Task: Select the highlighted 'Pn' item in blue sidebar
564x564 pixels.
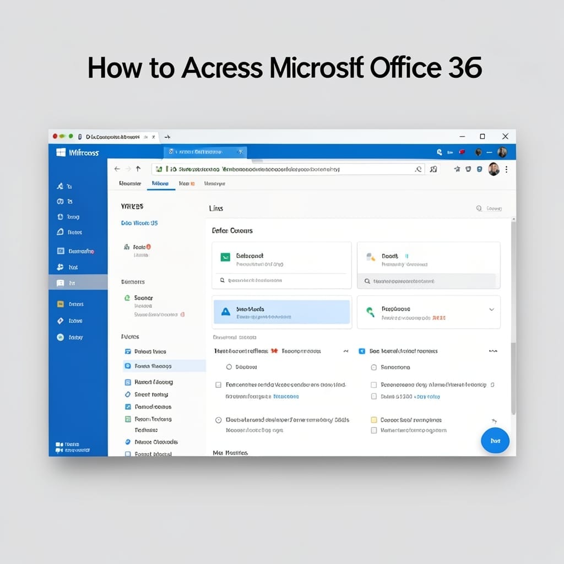Action: 78,283
